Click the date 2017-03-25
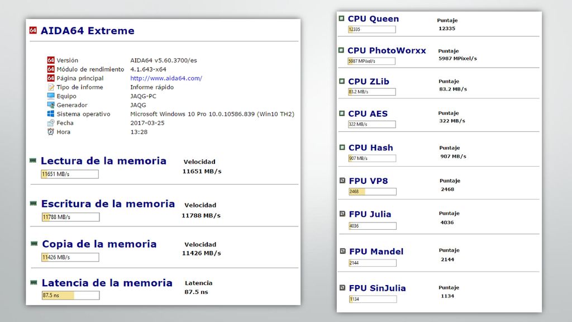 click(147, 123)
